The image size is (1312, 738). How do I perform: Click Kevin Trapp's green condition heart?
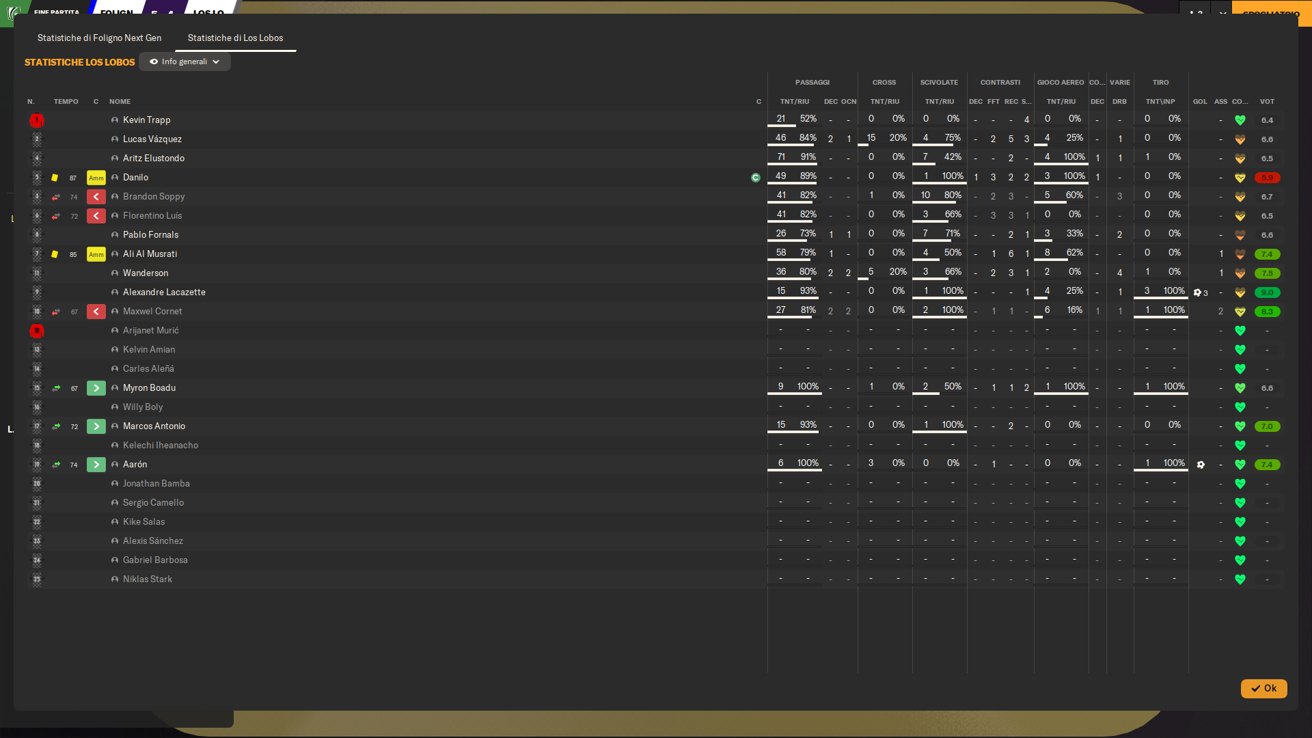tap(1240, 120)
